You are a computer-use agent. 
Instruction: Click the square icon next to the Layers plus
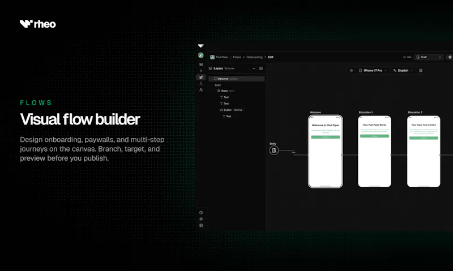(261, 68)
